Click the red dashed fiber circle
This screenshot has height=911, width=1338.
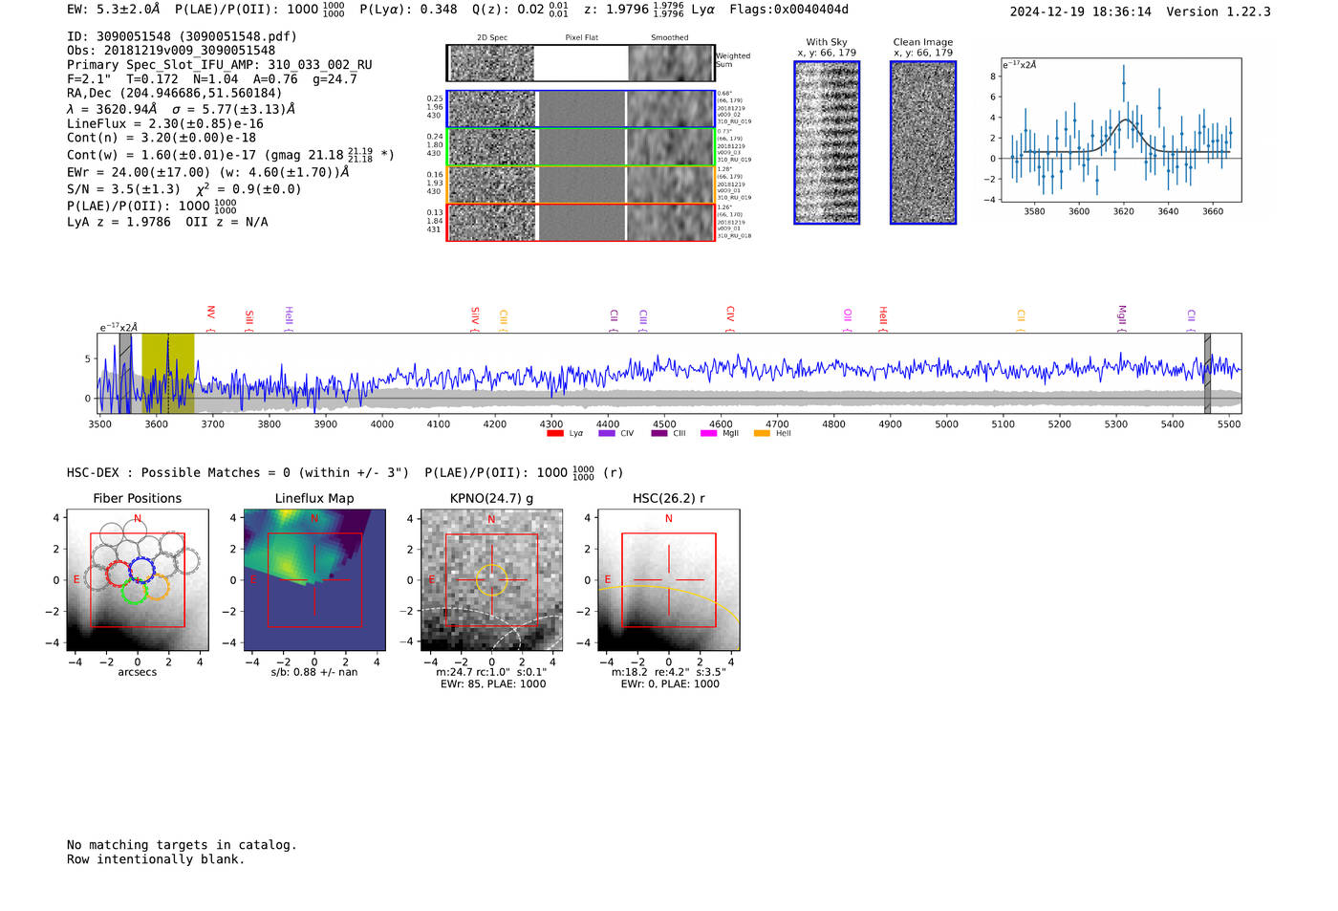[119, 574]
